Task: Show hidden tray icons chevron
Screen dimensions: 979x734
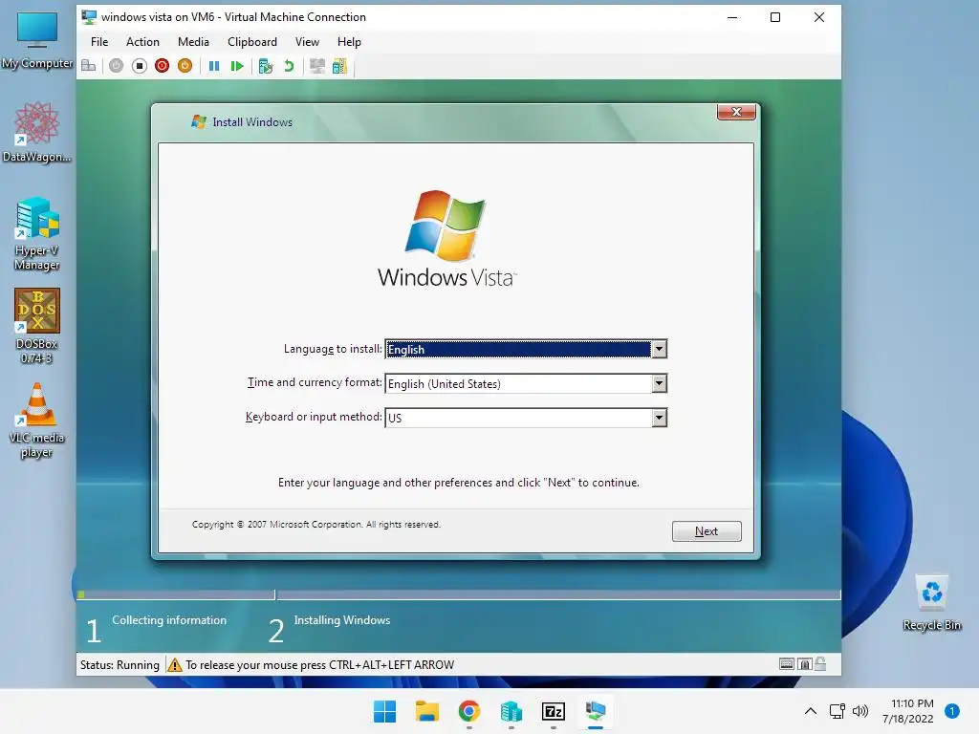Action: 811,711
